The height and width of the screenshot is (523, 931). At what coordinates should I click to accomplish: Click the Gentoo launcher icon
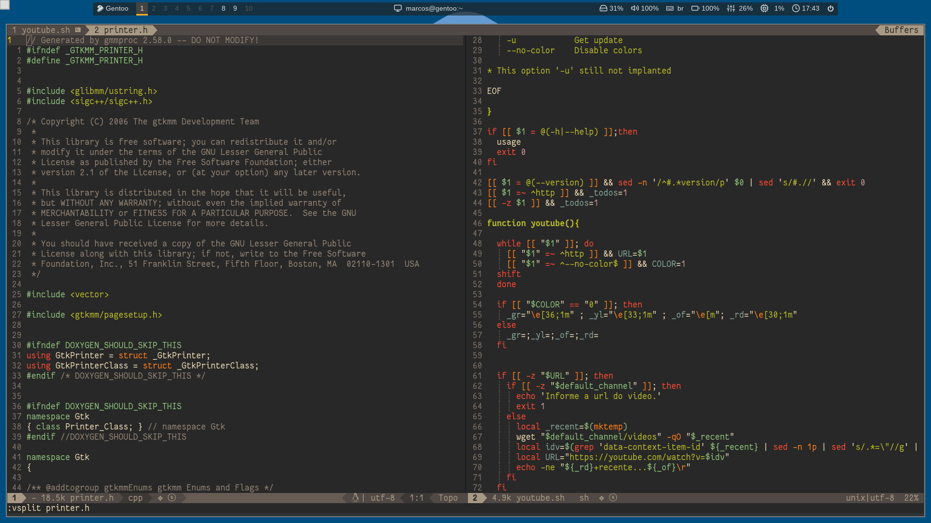pyautogui.click(x=100, y=8)
